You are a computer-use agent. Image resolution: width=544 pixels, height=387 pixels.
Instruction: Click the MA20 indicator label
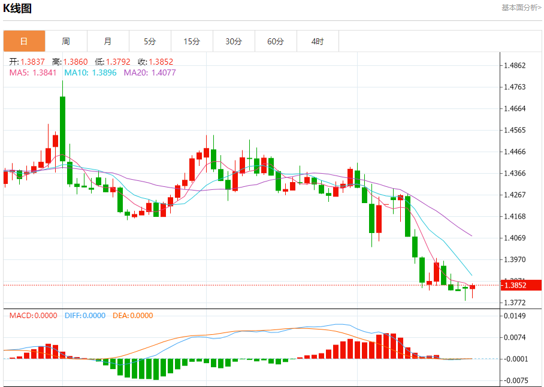(x=150, y=72)
